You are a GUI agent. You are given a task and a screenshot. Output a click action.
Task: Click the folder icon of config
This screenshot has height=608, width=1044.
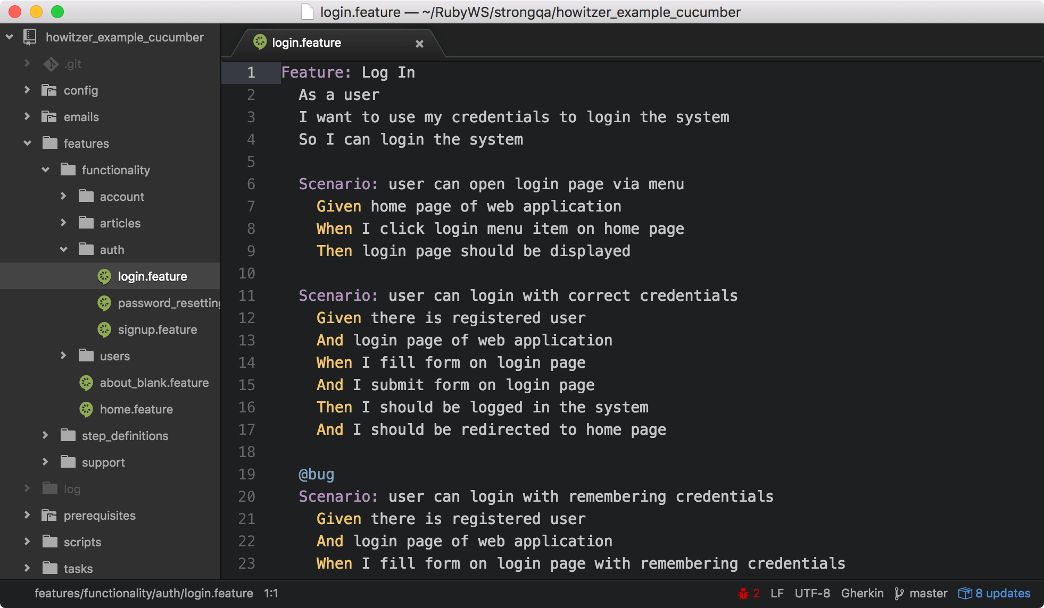49,90
